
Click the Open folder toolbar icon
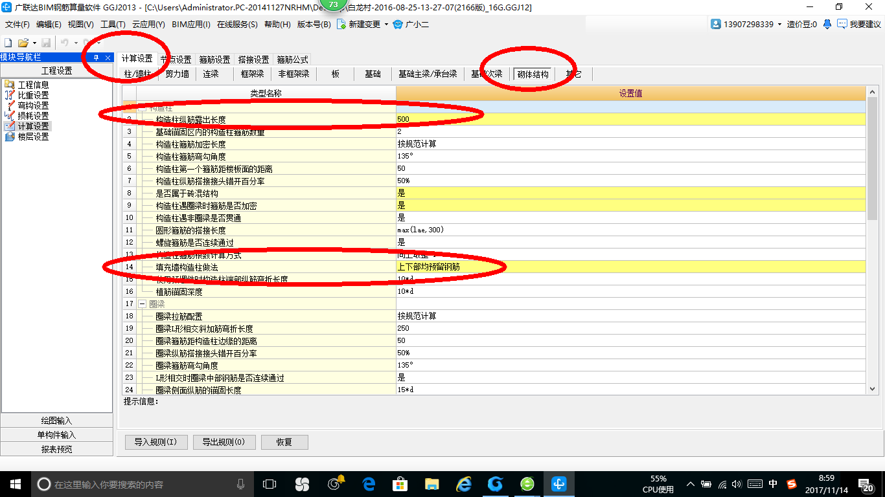23,42
